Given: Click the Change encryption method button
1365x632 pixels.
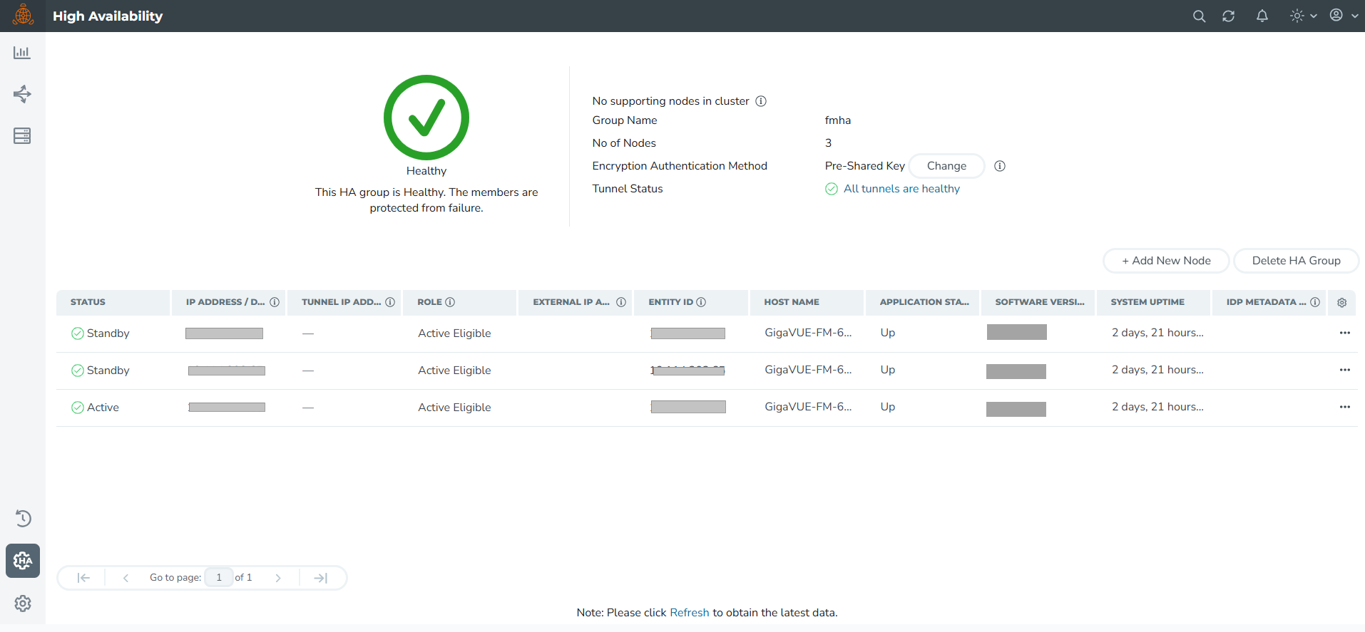Looking at the screenshot, I should (x=946, y=166).
